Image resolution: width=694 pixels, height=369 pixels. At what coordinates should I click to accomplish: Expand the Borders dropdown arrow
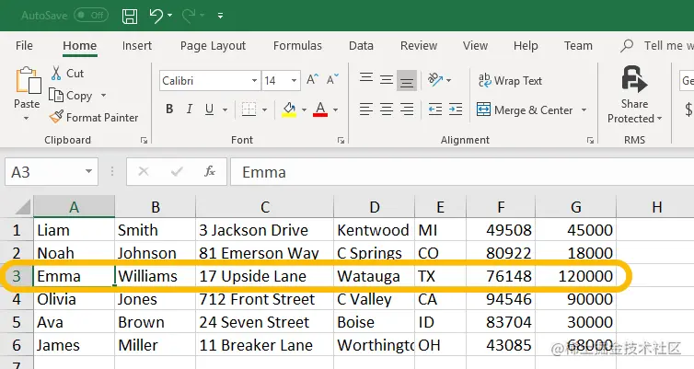click(265, 110)
